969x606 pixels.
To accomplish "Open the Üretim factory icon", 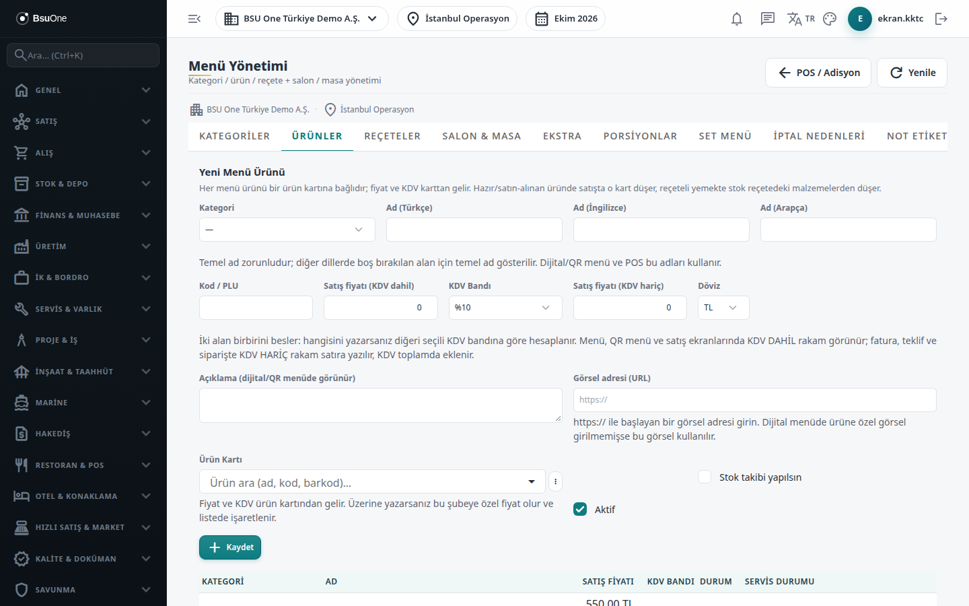I will (x=22, y=246).
